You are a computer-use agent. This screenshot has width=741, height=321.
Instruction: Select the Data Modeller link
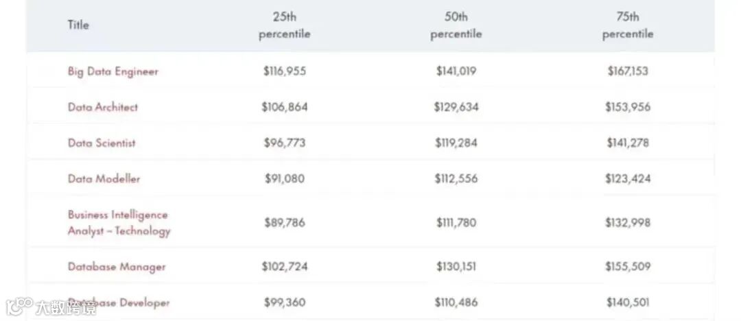[104, 178]
